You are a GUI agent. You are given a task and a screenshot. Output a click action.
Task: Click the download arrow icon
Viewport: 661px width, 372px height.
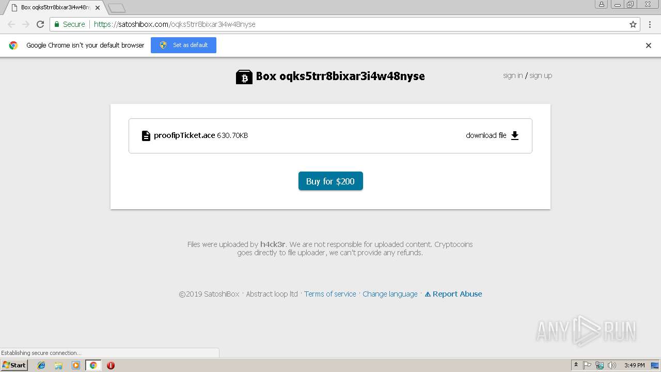[515, 135]
